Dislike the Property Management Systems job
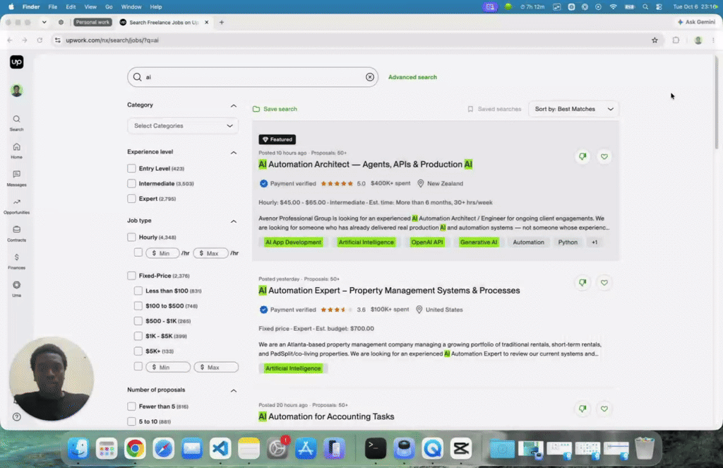This screenshot has width=723, height=468. (x=582, y=283)
